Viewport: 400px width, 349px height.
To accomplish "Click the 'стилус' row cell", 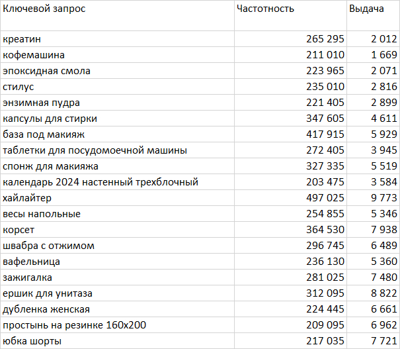I will click(x=19, y=87).
